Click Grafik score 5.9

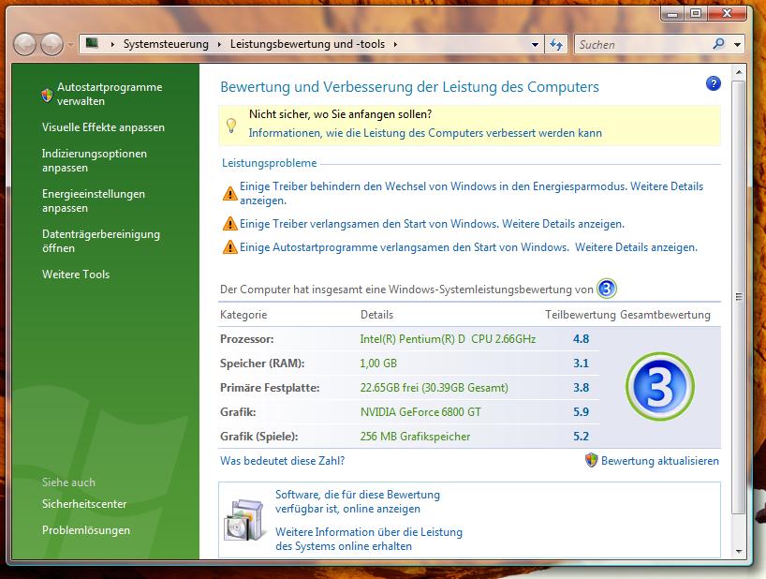coord(581,412)
